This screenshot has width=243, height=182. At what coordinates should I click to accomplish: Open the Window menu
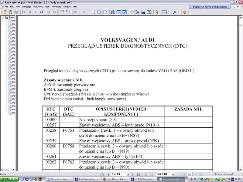[67, 7]
